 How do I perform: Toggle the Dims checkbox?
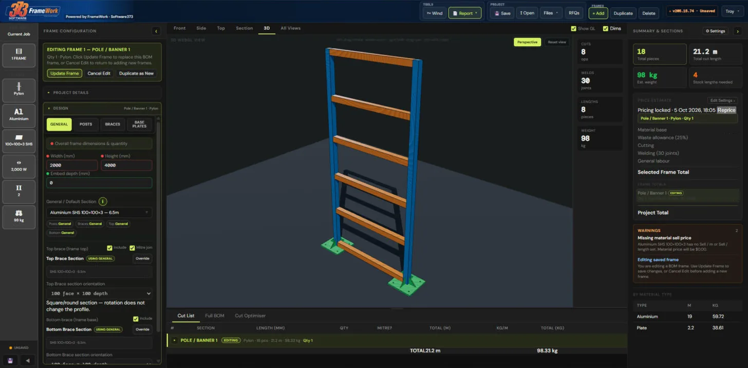pos(606,29)
